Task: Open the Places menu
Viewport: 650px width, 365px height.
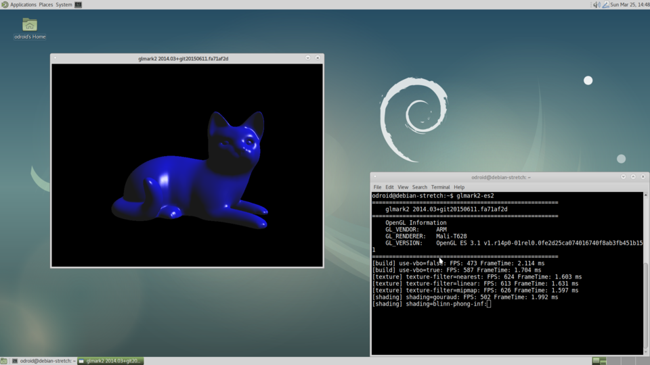Action: click(45, 5)
